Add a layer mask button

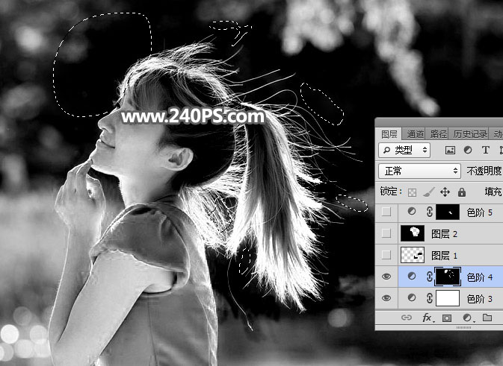pyautogui.click(x=448, y=318)
